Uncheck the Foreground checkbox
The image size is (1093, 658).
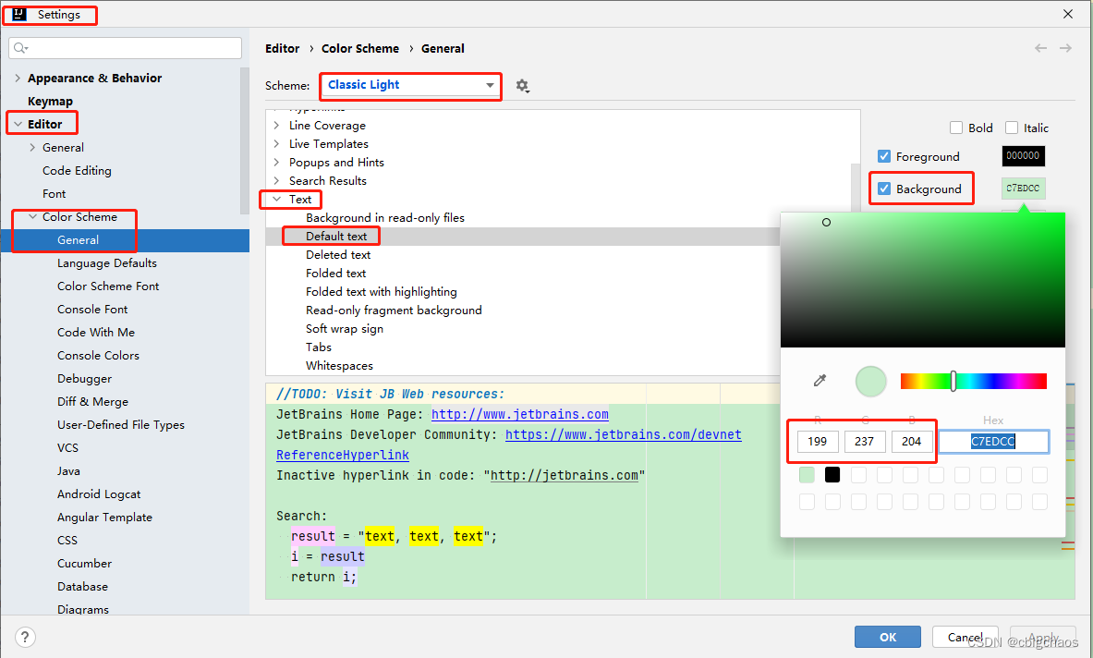[884, 156]
